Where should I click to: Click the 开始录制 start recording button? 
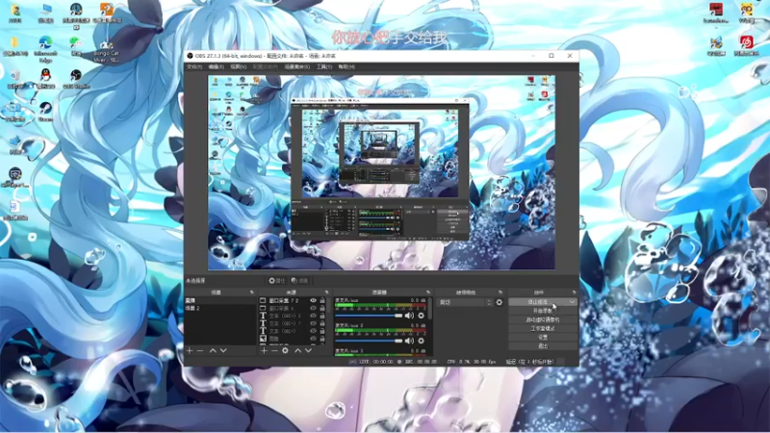[543, 311]
